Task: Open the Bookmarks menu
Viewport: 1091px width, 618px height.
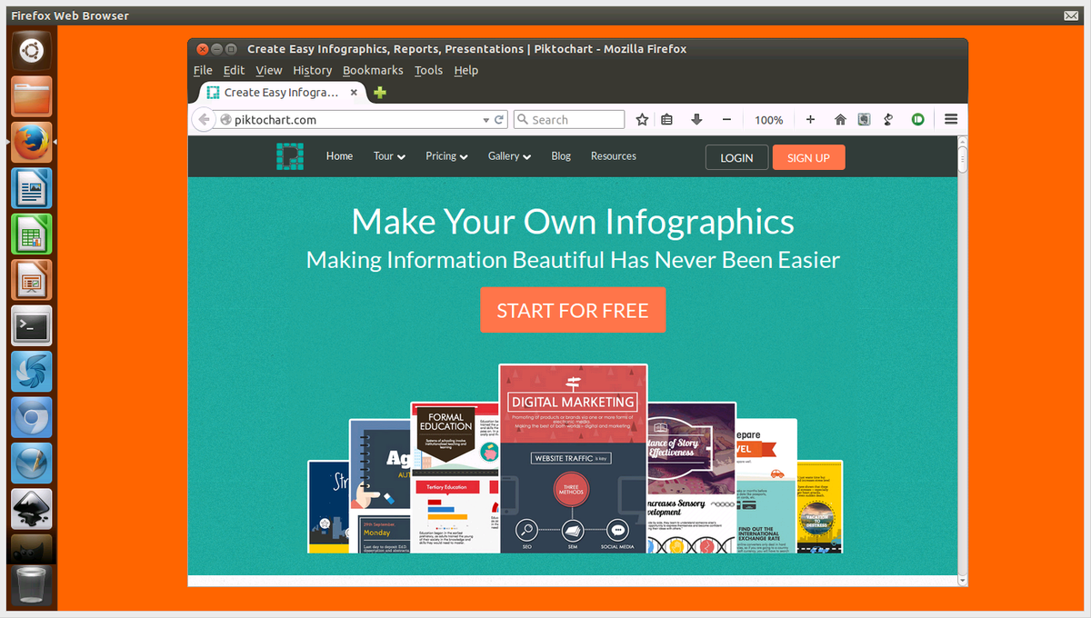Action: point(373,70)
